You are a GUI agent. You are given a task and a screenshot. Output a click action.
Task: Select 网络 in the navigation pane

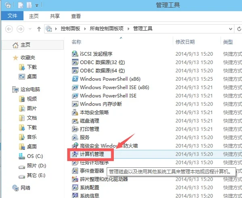tap(25, 188)
